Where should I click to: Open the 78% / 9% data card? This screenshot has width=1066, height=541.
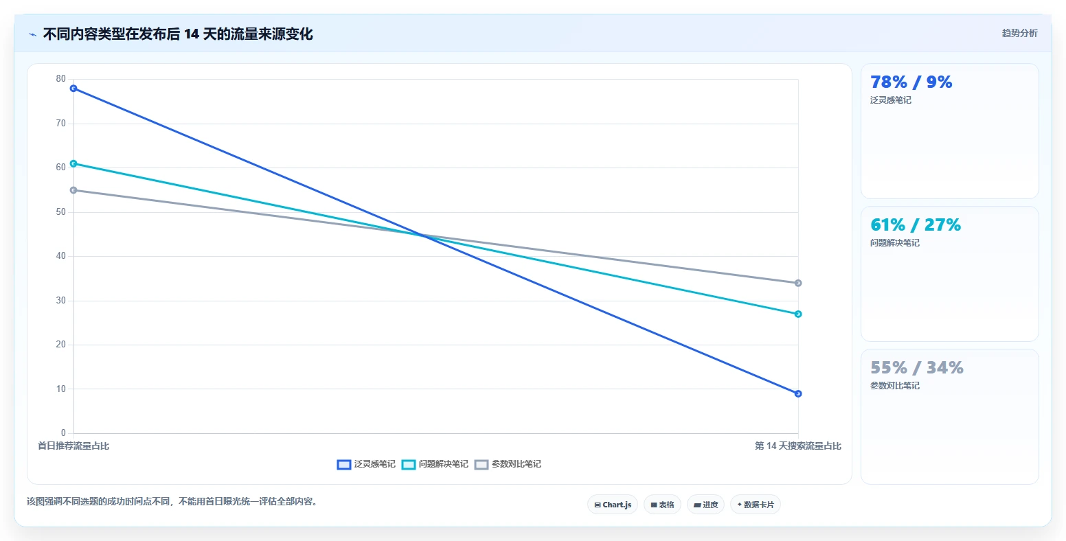coord(949,131)
